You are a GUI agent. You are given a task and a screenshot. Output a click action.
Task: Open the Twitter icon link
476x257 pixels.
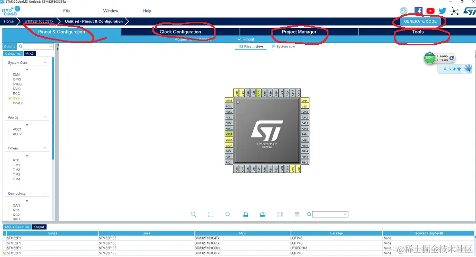click(x=442, y=11)
